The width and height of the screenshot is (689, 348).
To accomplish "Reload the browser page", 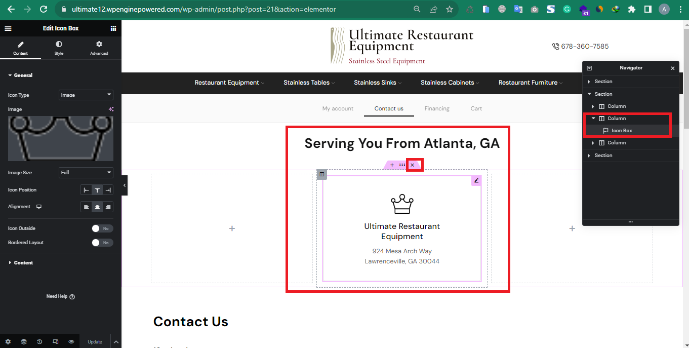I will click(44, 9).
